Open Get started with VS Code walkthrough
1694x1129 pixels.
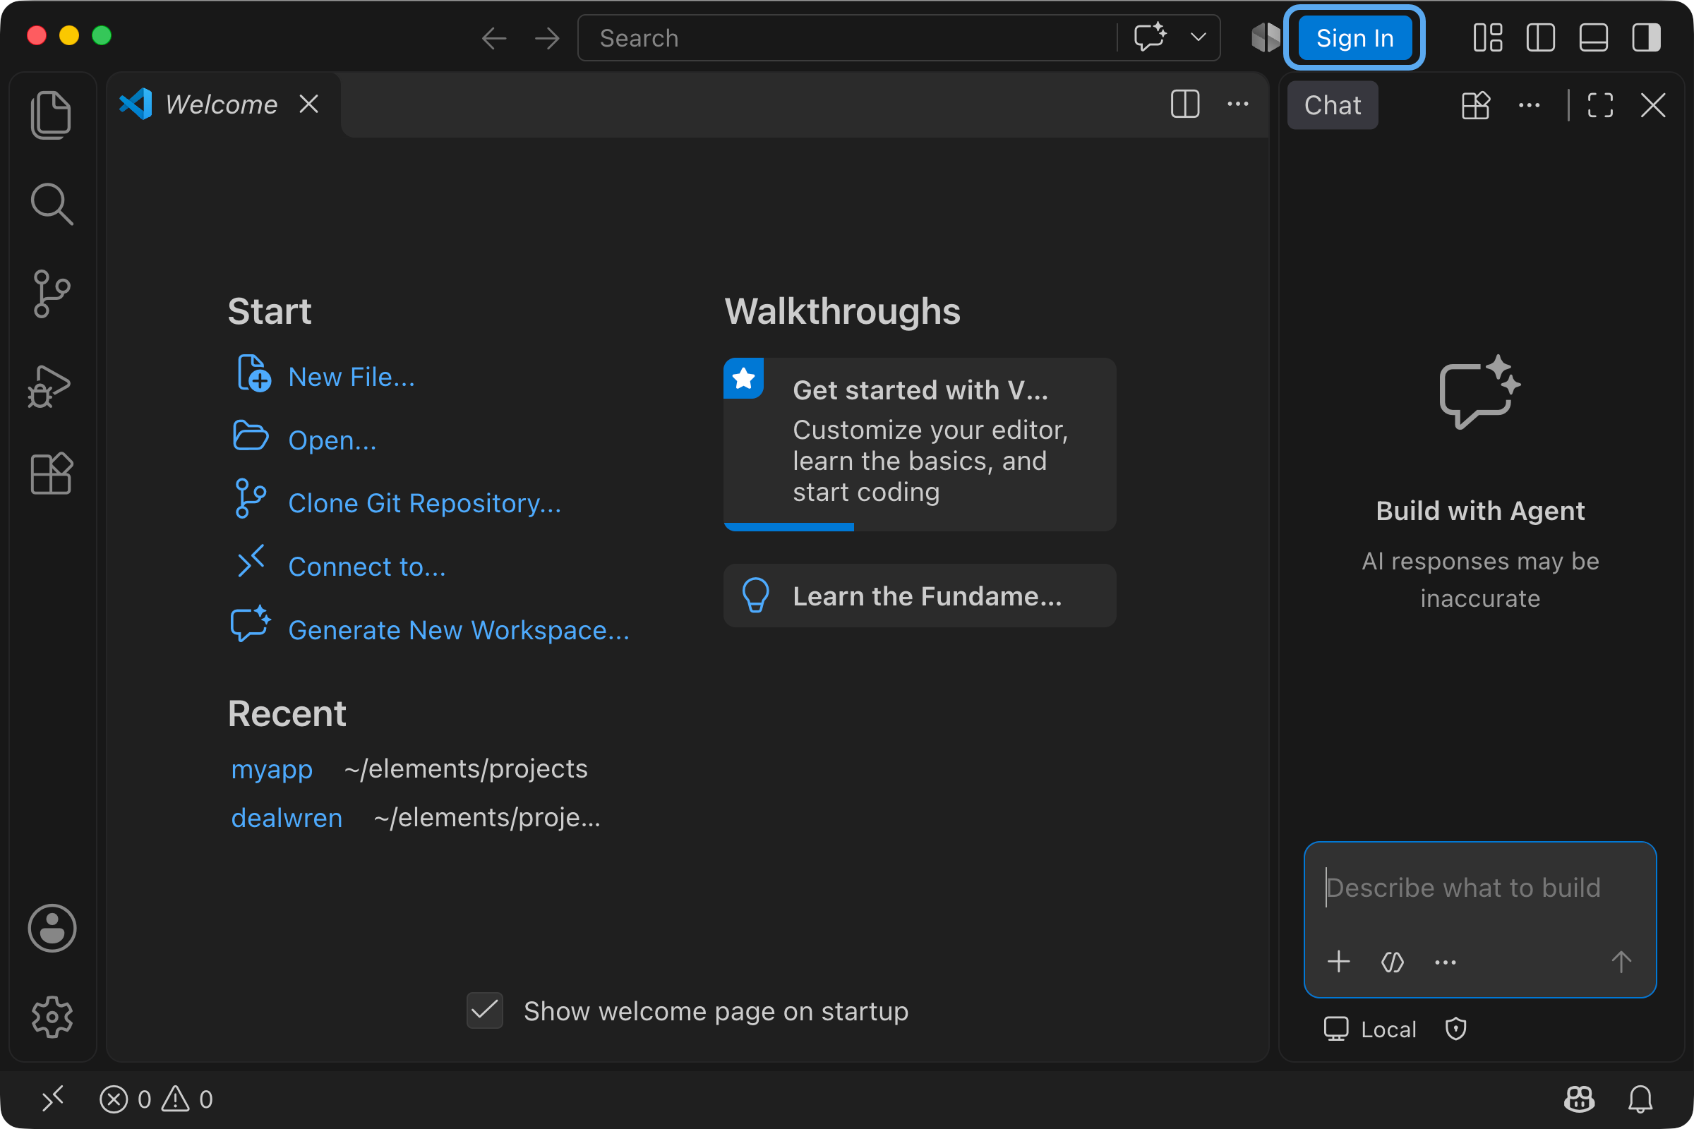920,445
